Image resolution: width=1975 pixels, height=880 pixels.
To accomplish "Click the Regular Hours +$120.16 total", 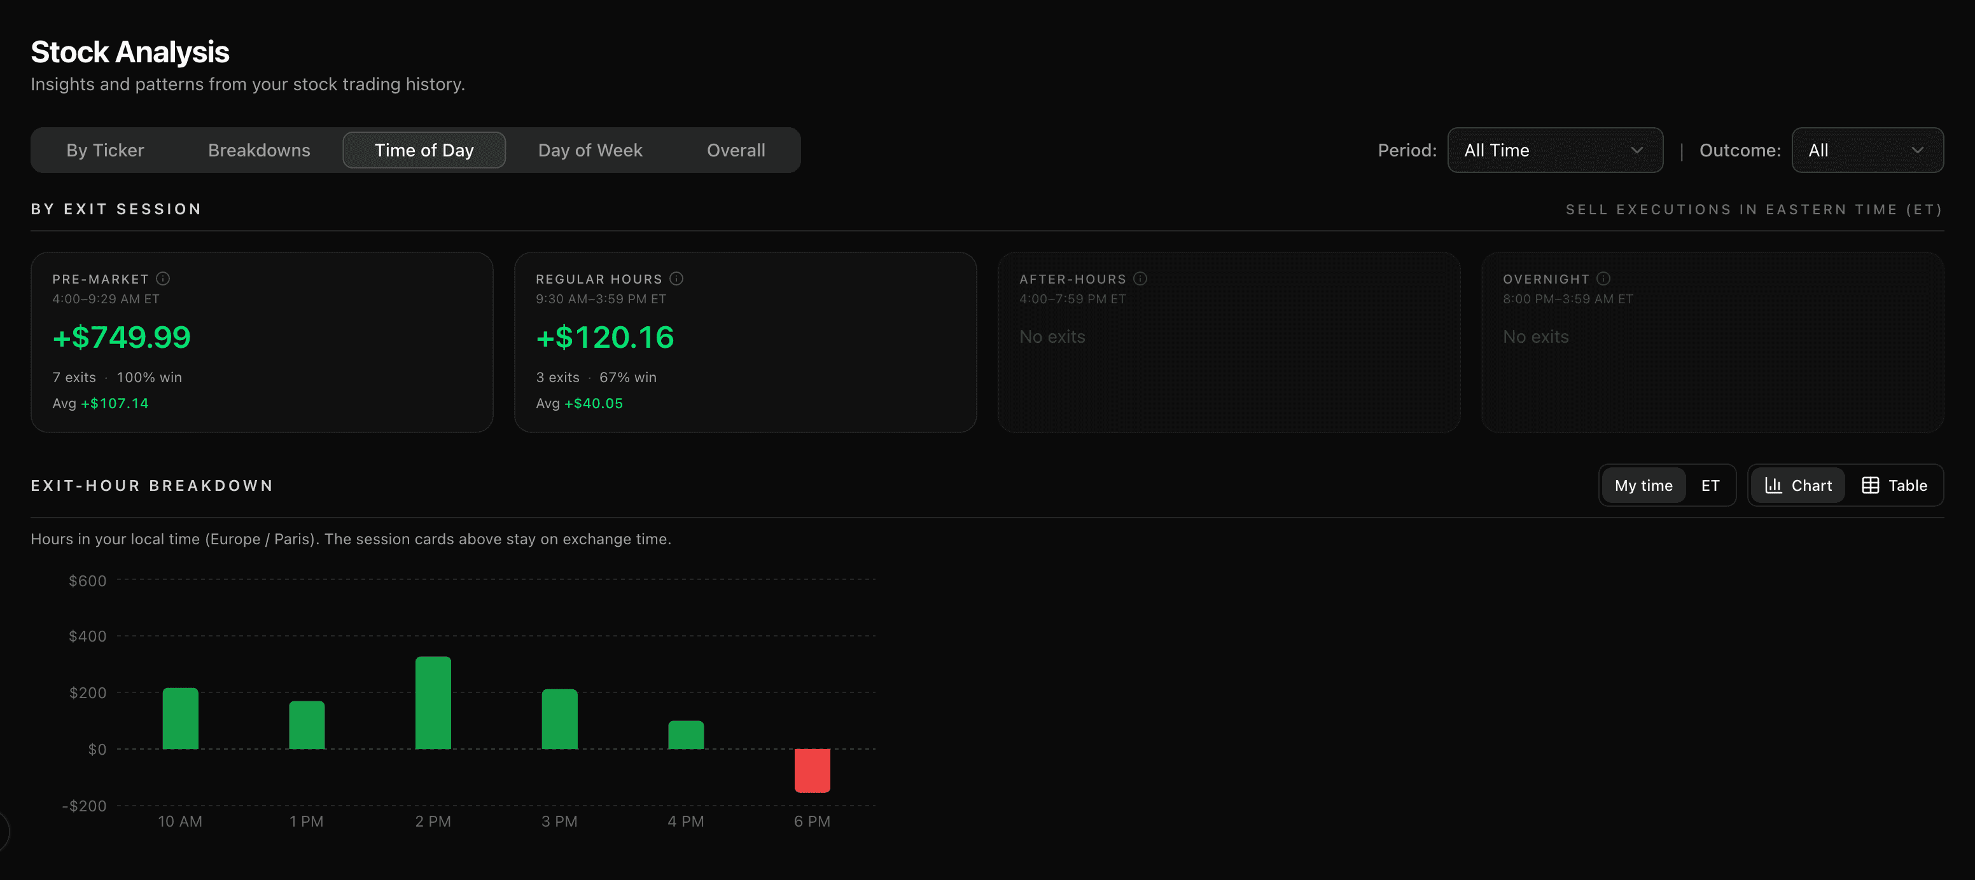I will (x=605, y=338).
